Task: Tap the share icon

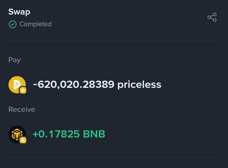Action: pyautogui.click(x=212, y=17)
